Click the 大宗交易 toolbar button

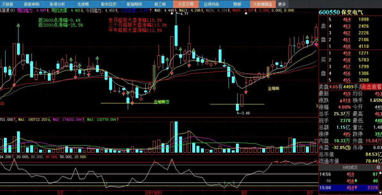tap(186, 4)
